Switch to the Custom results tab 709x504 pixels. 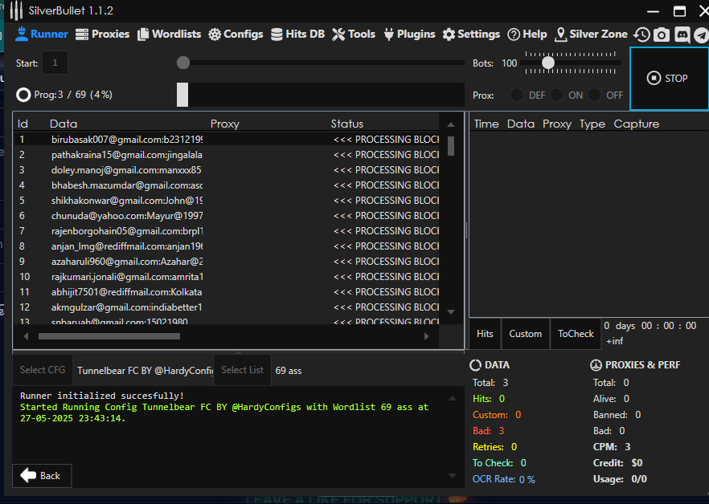point(526,334)
